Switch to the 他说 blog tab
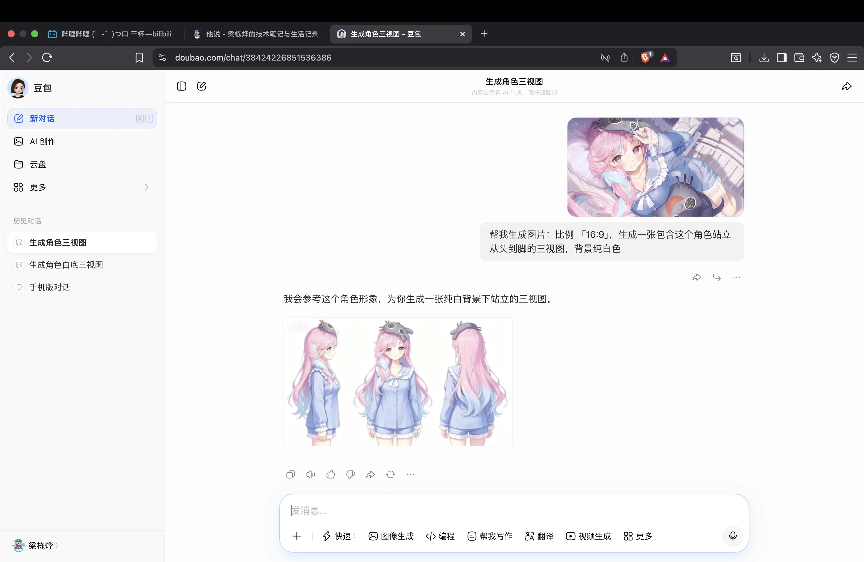The width and height of the screenshot is (864, 562). 257,34
